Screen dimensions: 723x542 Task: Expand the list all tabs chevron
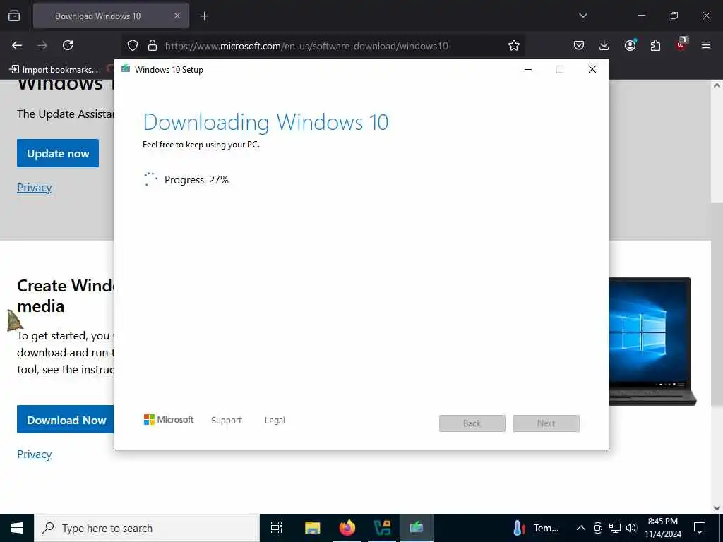tap(582, 16)
